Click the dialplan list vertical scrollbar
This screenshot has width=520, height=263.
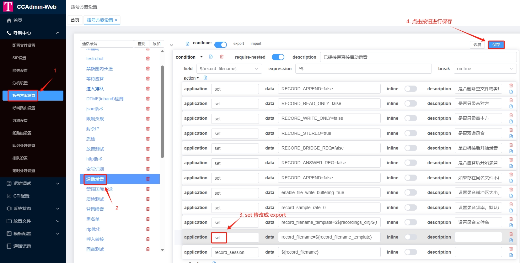[162, 111]
